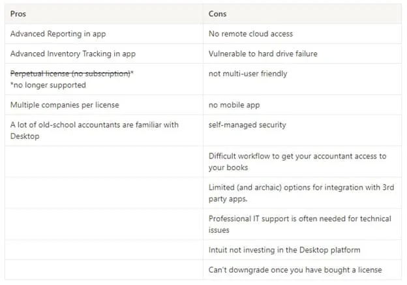
Task: Click the struck-through Perpetual license text
Action: [x=70, y=74]
